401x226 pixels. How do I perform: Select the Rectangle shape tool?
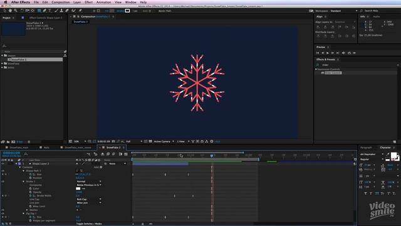39,11
